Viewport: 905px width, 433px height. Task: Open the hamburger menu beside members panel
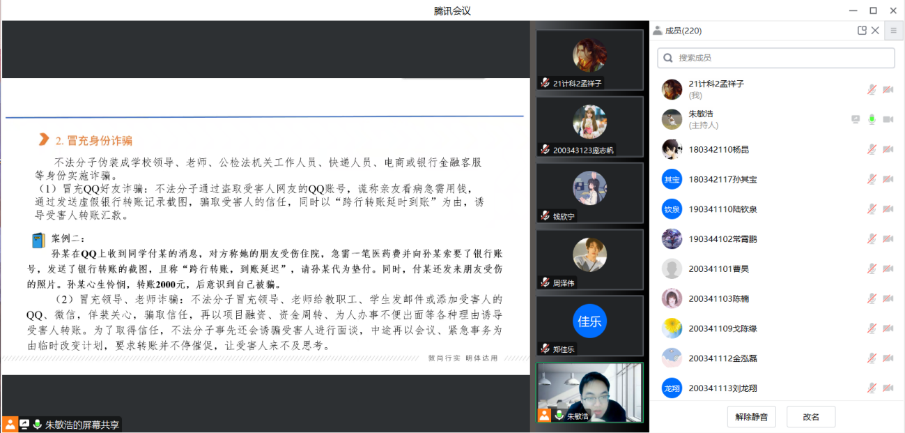893,31
